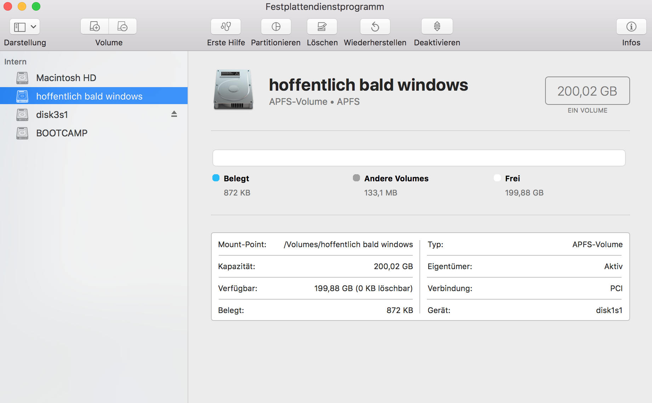Click the Macintosh HD drive icon

(x=22, y=78)
